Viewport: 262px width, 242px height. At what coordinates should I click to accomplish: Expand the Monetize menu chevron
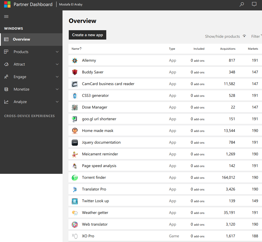click(x=57, y=89)
